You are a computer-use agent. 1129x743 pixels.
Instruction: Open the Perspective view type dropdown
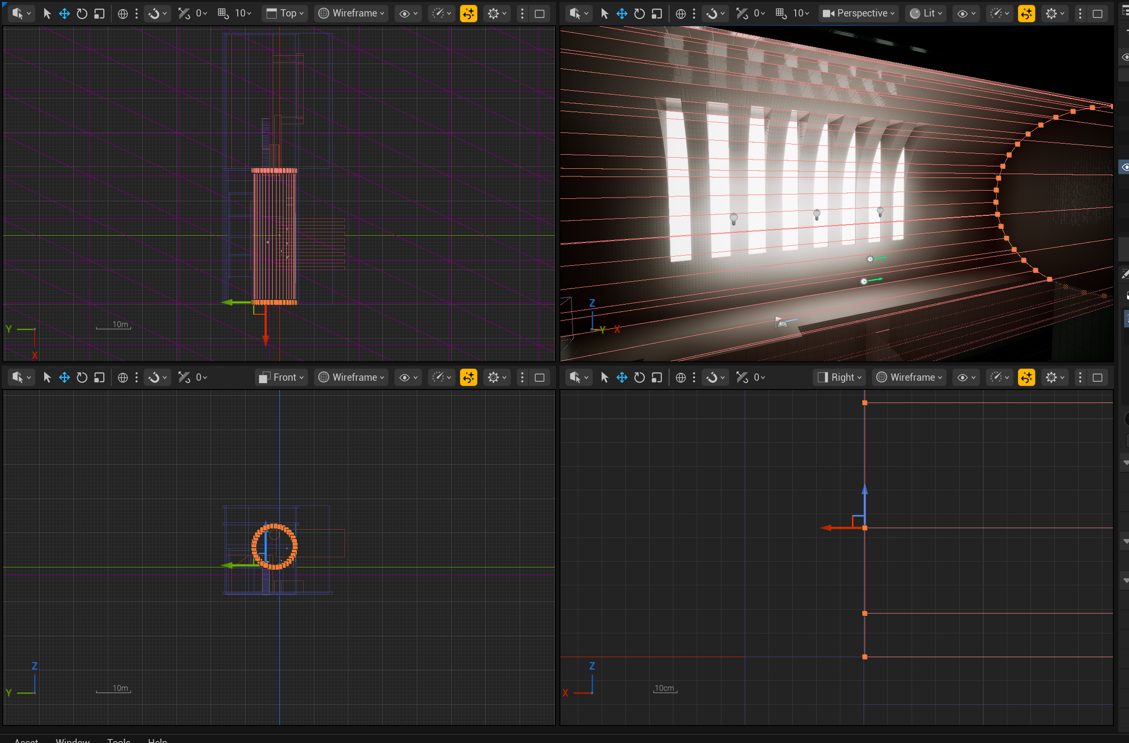pyautogui.click(x=858, y=14)
